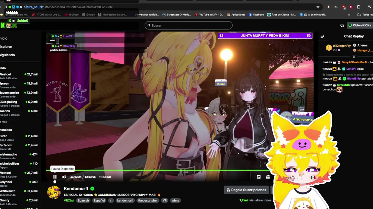Open Daarick channel in sidebar
373x209 pixels.
click(x=19, y=113)
